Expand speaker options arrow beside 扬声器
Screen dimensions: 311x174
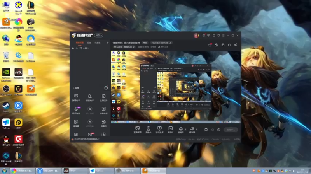(x=197, y=129)
